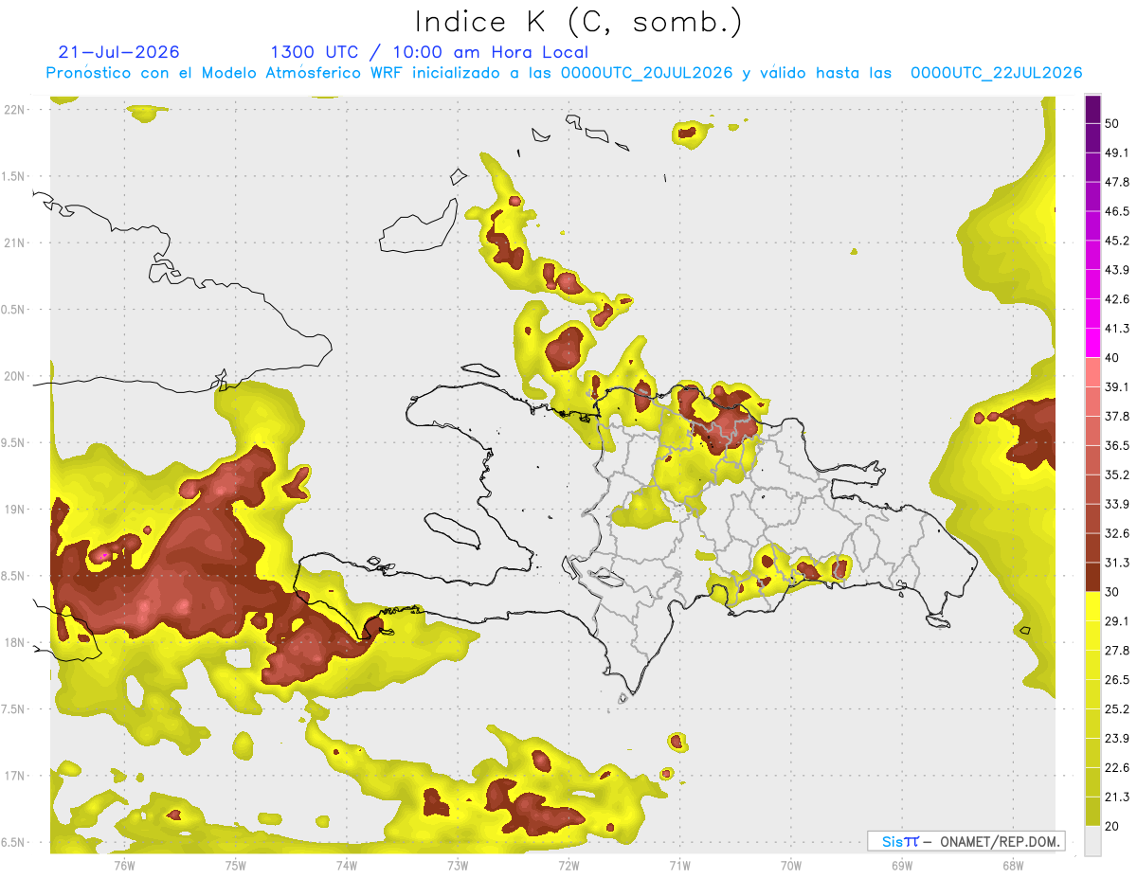Click the color scale value 31.3
The height and width of the screenshot is (878, 1137).
point(1117,563)
